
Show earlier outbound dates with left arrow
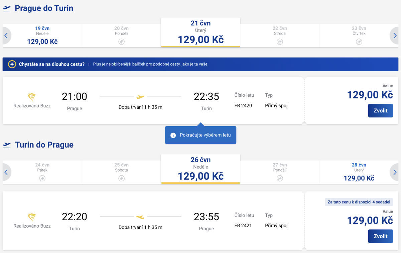[x=6, y=35]
